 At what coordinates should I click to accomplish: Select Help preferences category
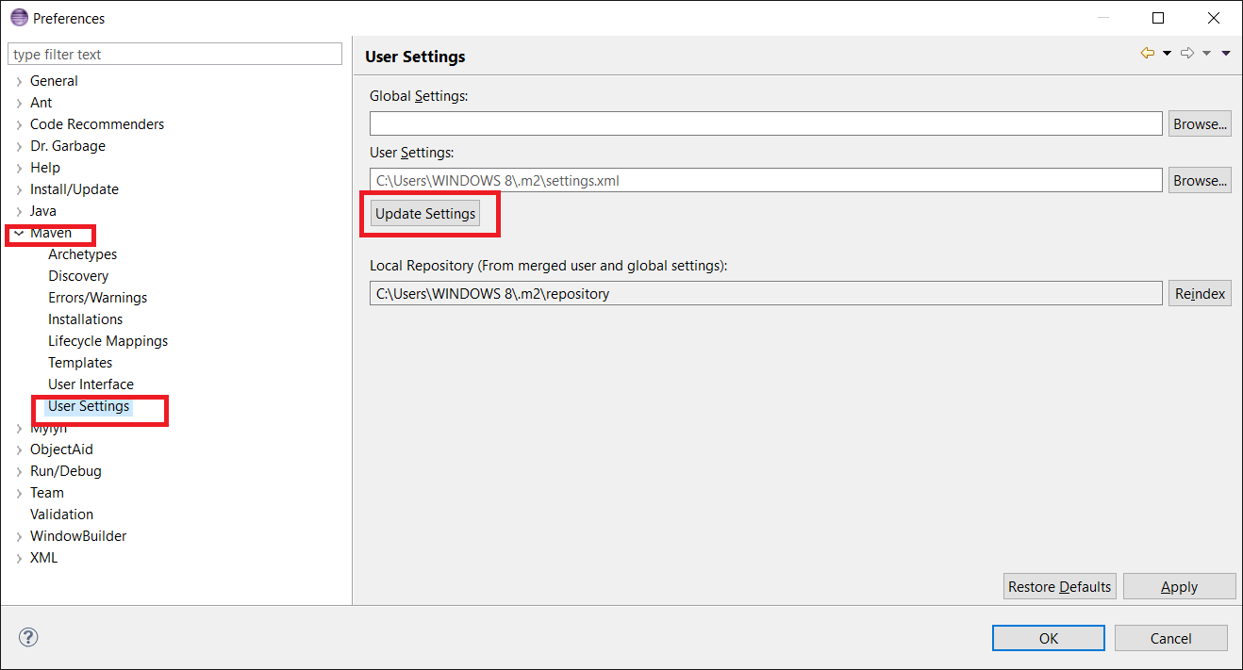(x=45, y=168)
